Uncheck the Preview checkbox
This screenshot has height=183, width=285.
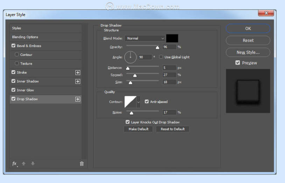[238, 63]
